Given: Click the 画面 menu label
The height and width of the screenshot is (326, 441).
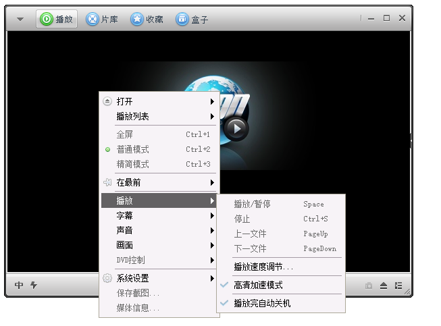Looking at the screenshot, I should coord(124,245).
